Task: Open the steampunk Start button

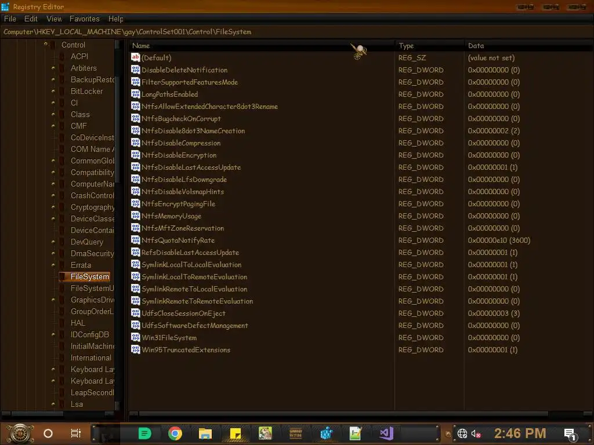Action: click(x=20, y=433)
